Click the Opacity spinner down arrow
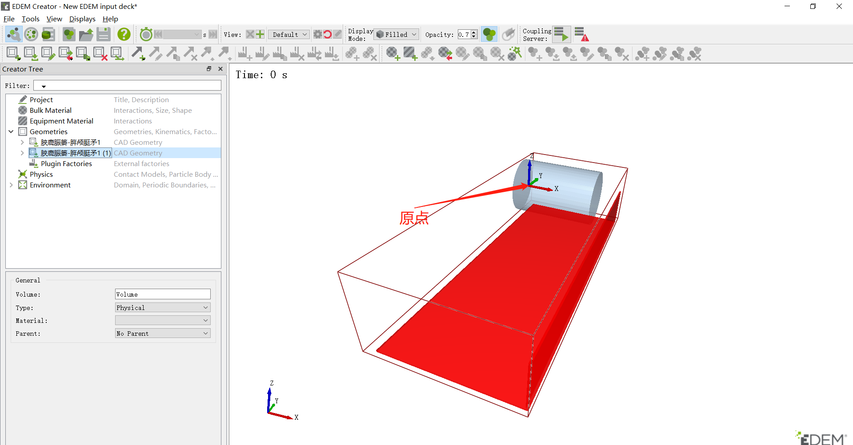The height and width of the screenshot is (445, 853). (474, 37)
